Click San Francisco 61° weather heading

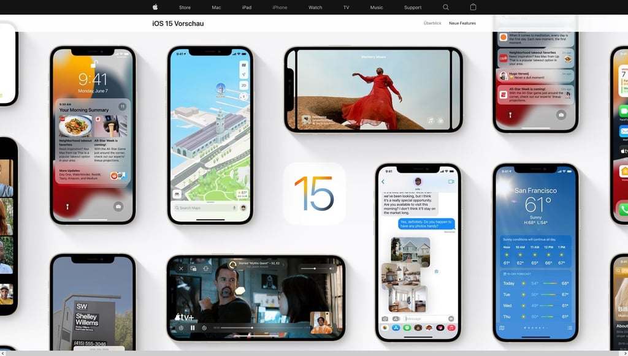pos(535,200)
